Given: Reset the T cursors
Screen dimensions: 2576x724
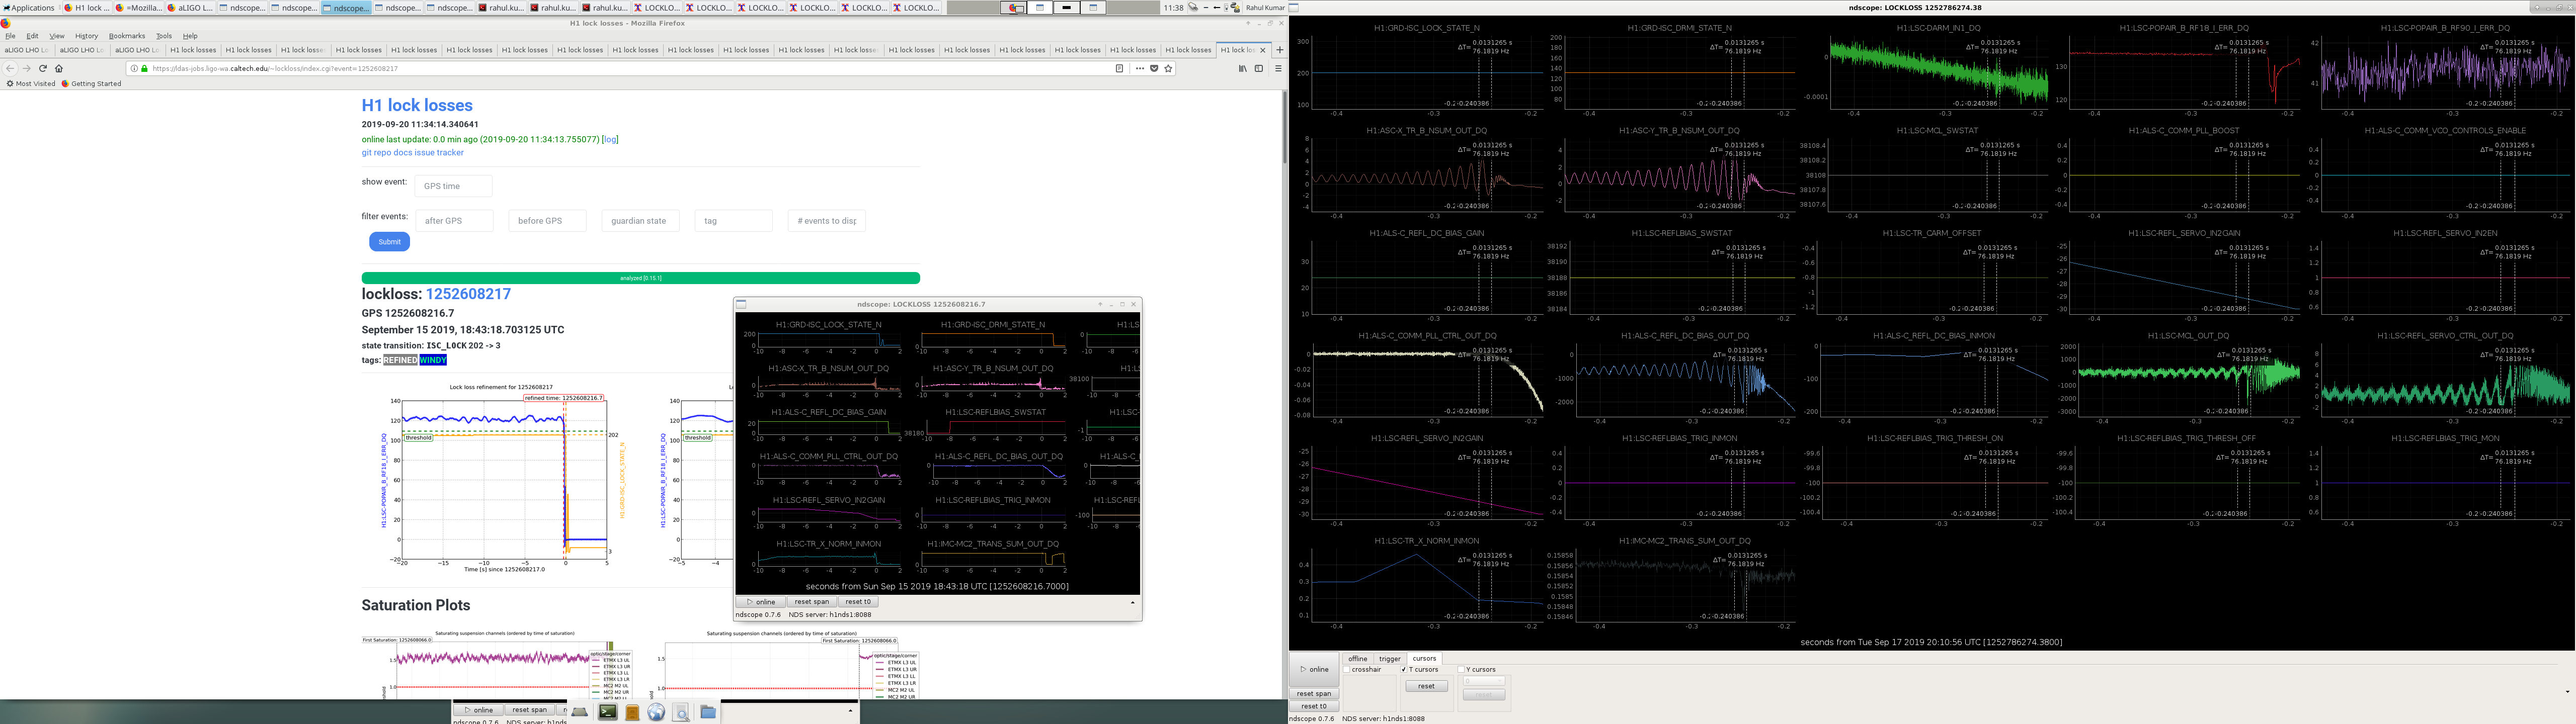Looking at the screenshot, I should (1426, 686).
